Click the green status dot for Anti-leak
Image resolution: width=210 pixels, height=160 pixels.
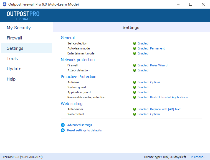135,82
